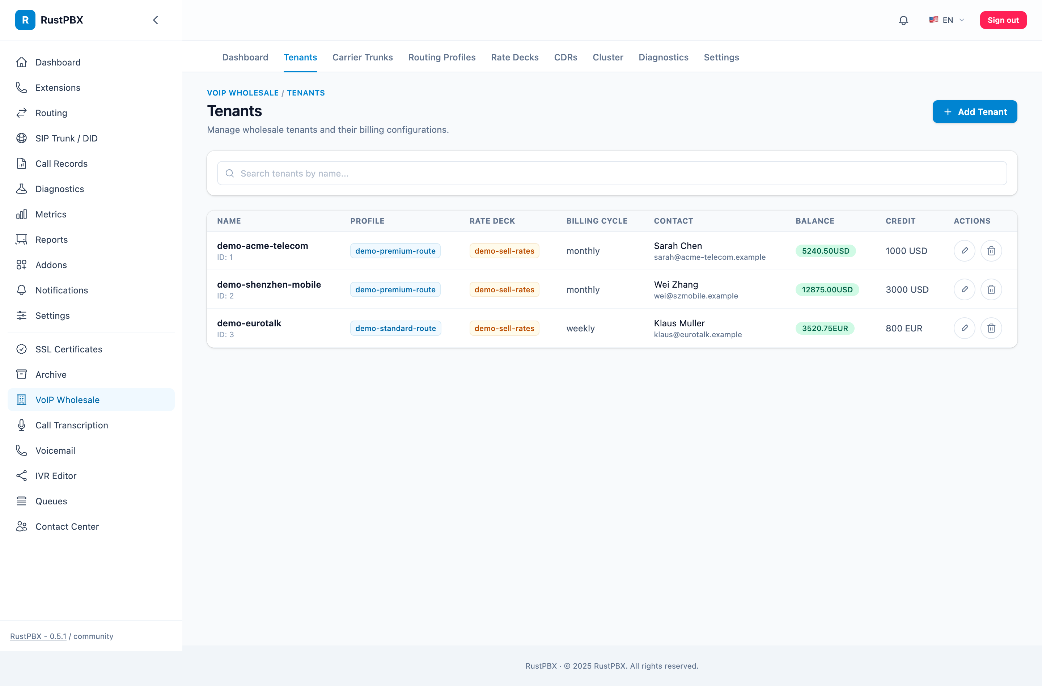Screen dimensions: 1042x686
Task: Open Notifications in the sidebar
Action: coord(91,290)
